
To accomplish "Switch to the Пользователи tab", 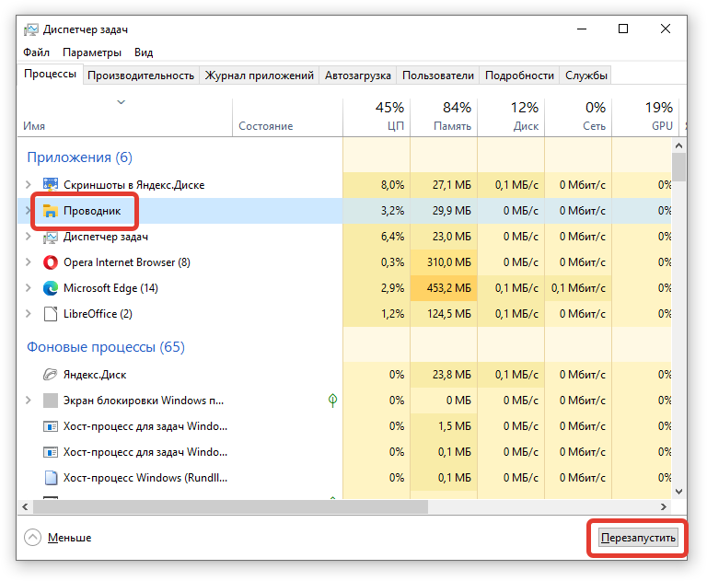I will [438, 76].
